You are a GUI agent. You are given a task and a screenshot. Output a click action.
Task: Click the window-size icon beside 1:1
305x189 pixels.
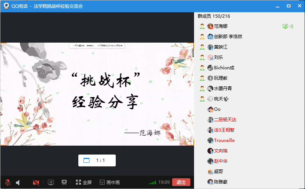86,160
